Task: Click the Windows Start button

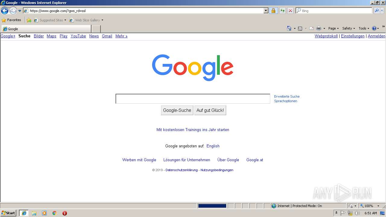Action: tap(8, 213)
